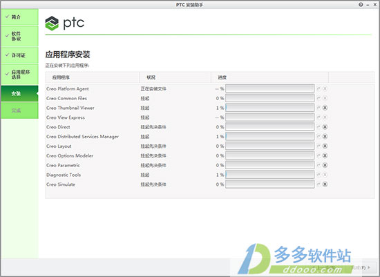Click the Creo Platform Agent progress bar
This screenshot has width=380, height=277.
269,88
